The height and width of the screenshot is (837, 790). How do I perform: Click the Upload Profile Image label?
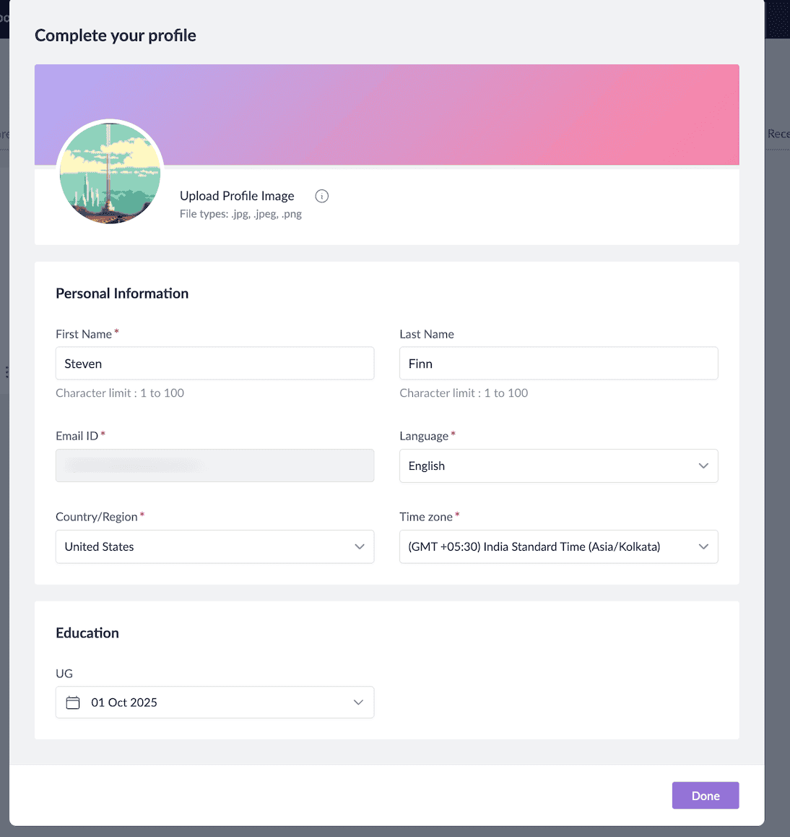click(237, 196)
